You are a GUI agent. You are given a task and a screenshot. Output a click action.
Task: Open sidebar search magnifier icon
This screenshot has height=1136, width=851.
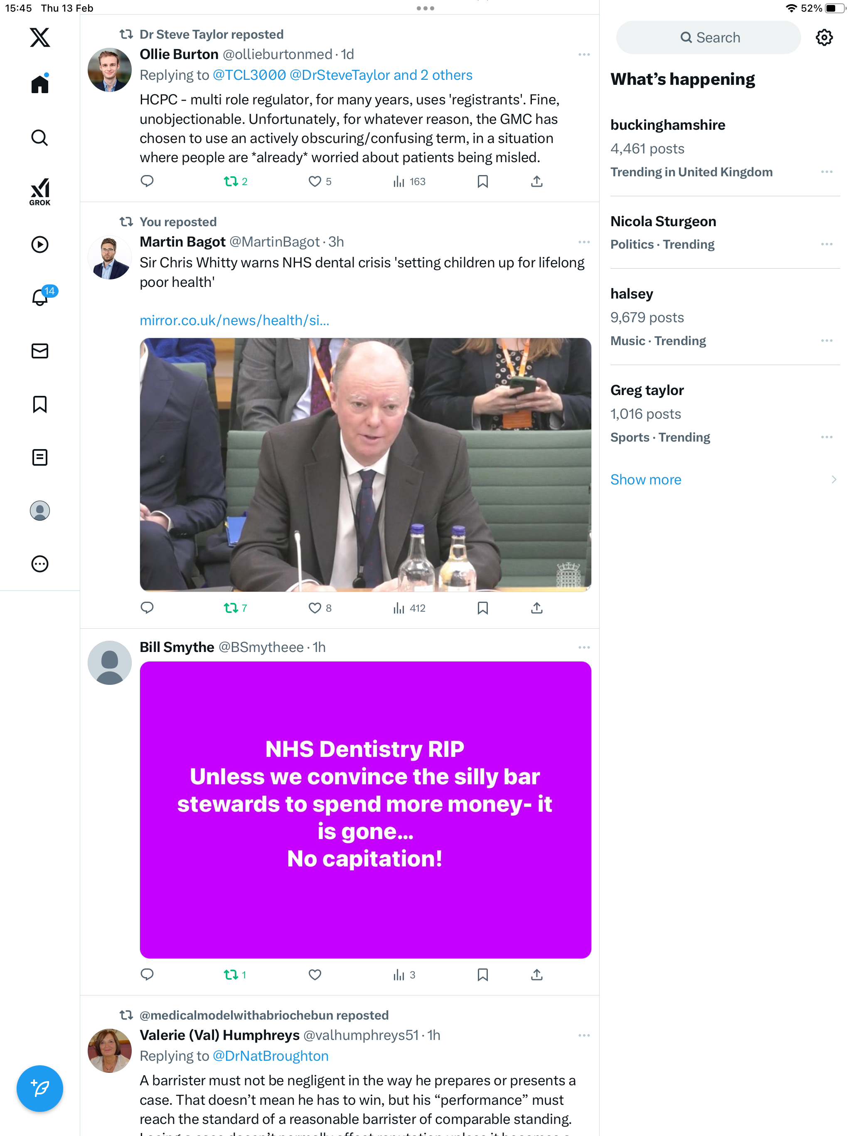39,138
